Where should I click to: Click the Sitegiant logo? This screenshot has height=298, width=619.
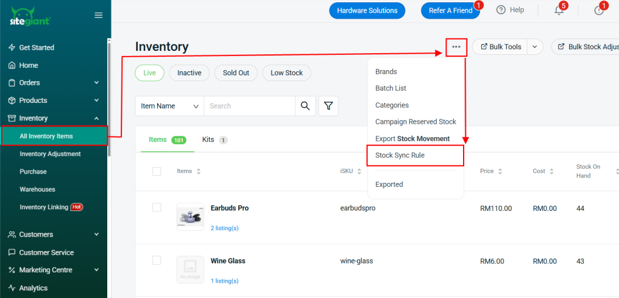point(30,16)
